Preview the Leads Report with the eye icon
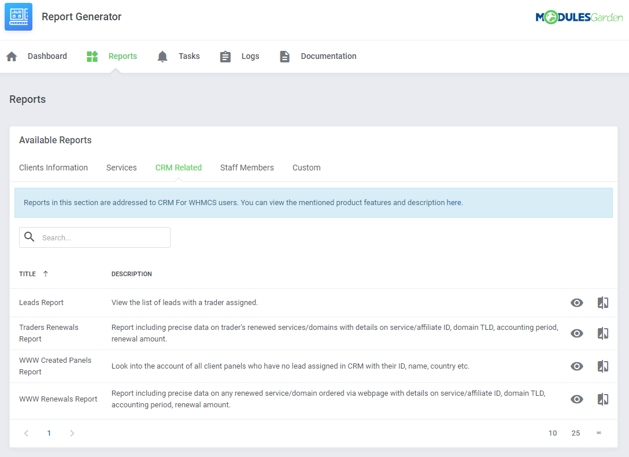Screen dimensions: 629x457 pyautogui.click(x=577, y=303)
